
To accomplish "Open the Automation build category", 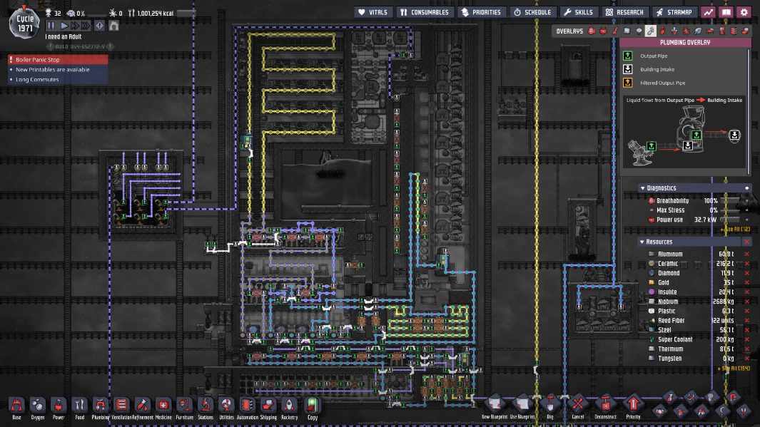I will pos(247,408).
